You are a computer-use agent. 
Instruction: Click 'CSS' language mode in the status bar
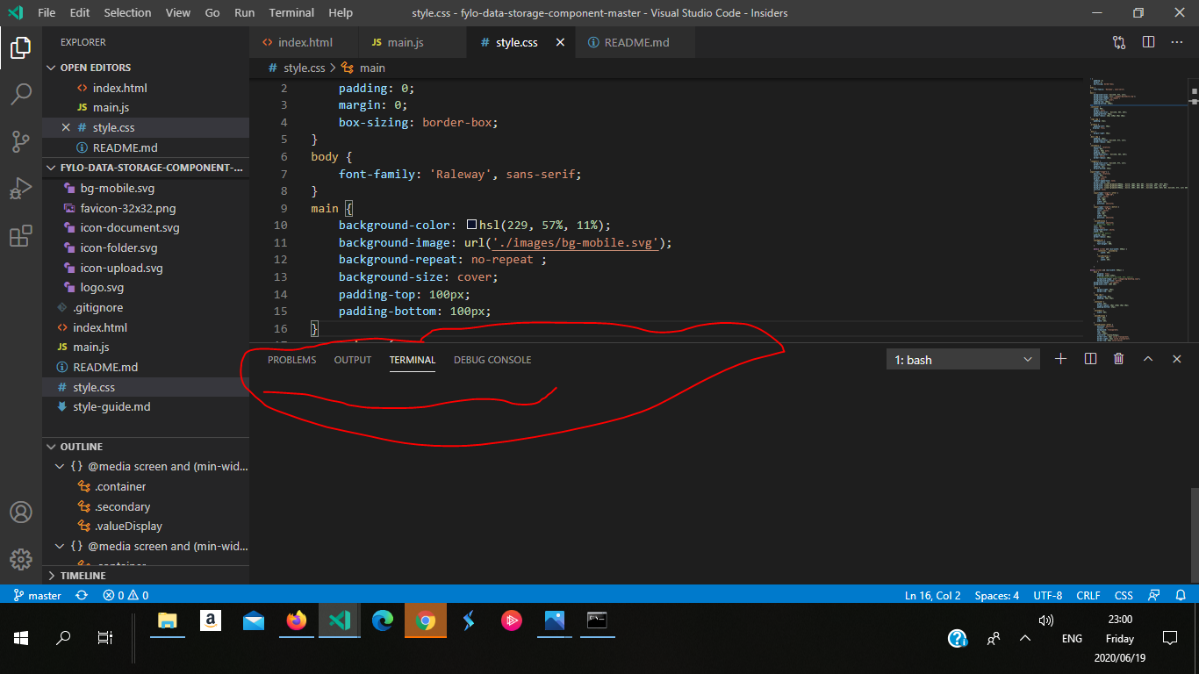pos(1124,595)
